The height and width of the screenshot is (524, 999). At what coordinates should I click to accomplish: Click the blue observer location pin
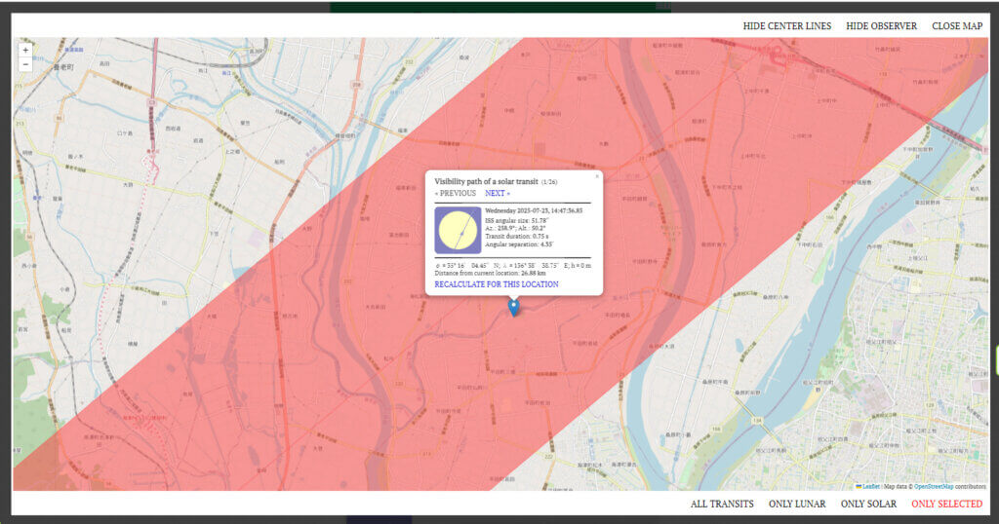[x=513, y=308]
